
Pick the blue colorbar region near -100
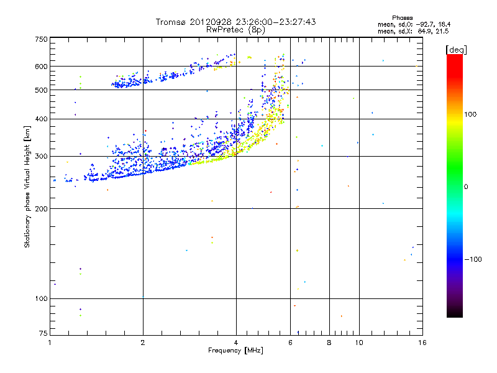(454, 259)
